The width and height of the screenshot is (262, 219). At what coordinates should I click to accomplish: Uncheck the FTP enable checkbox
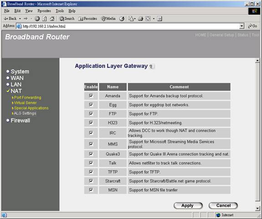(91, 114)
